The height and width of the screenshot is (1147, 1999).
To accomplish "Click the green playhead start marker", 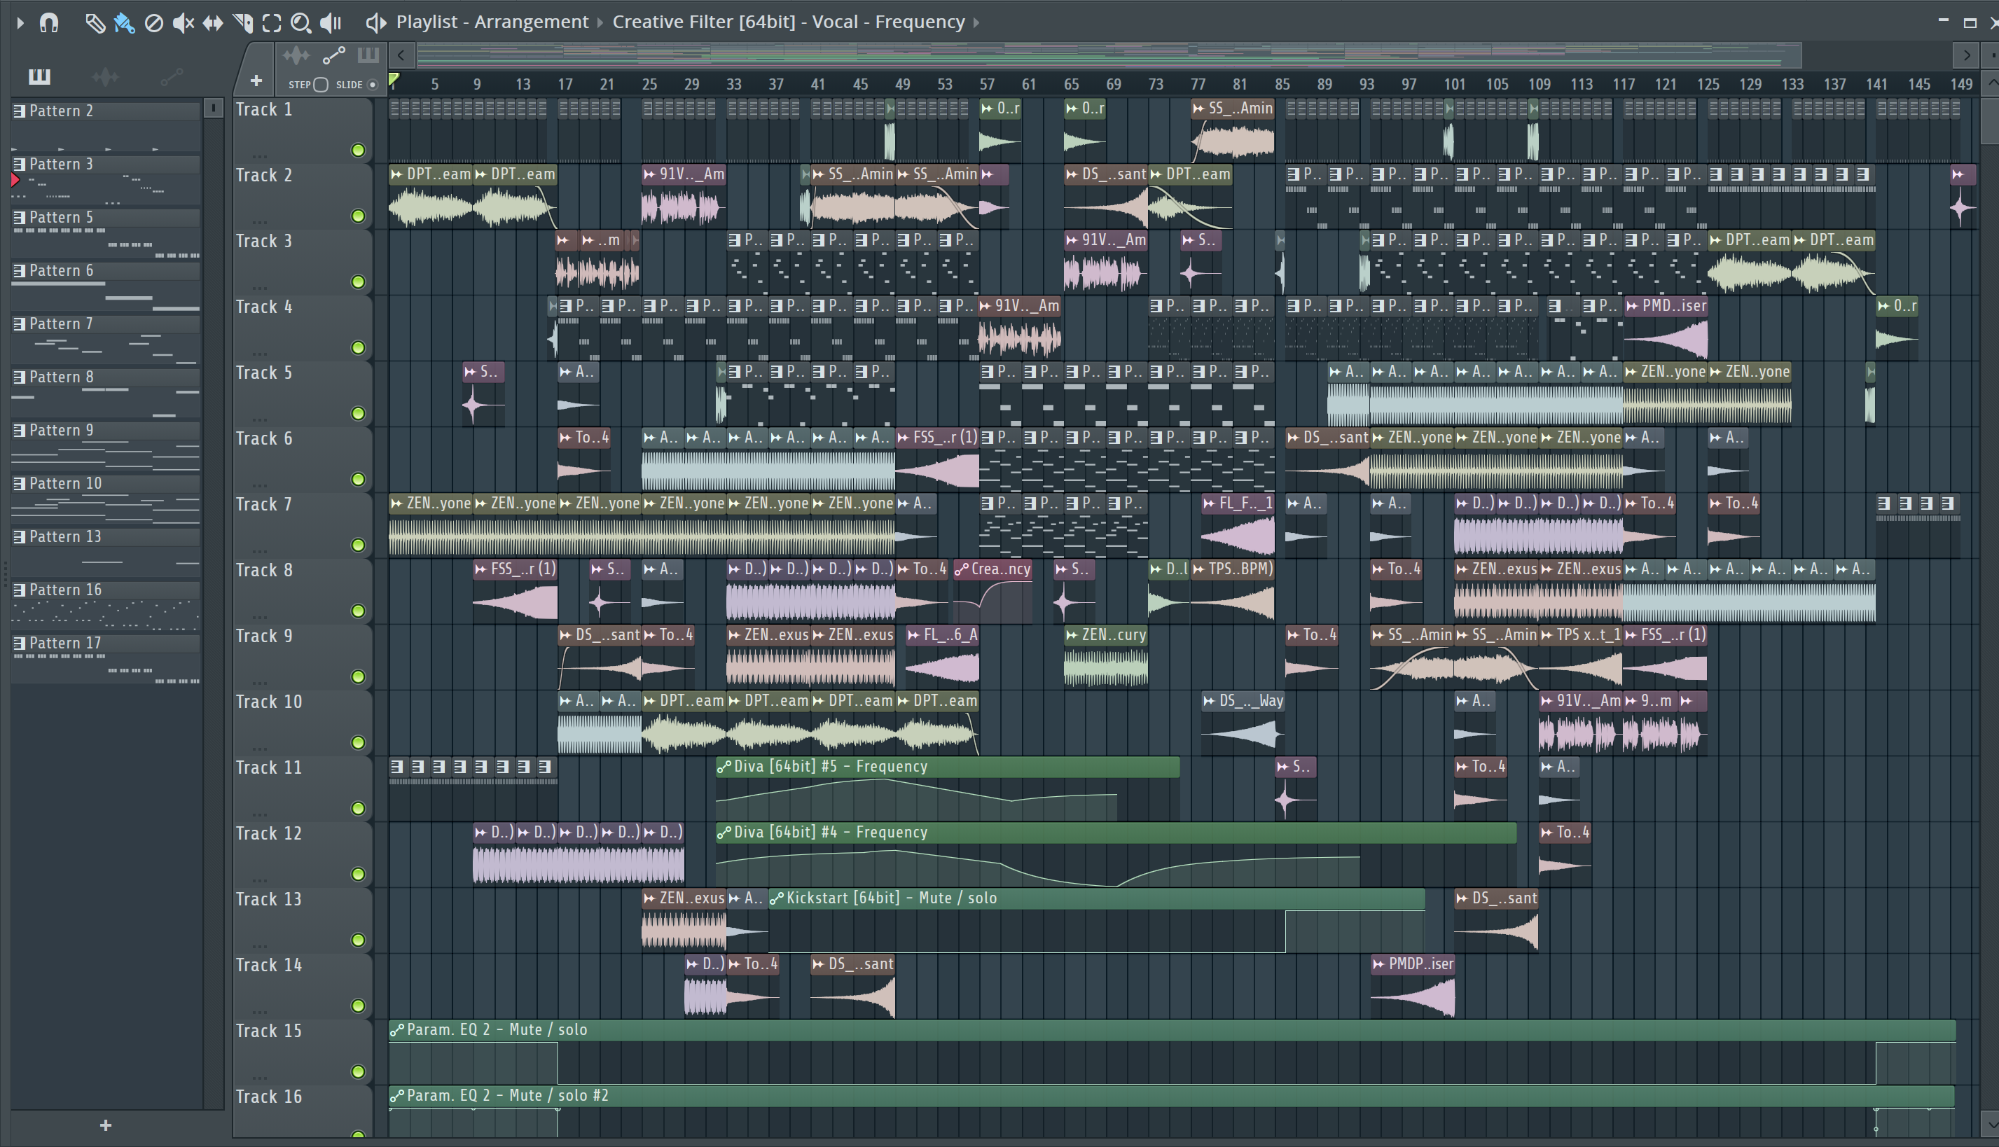I will coord(394,80).
